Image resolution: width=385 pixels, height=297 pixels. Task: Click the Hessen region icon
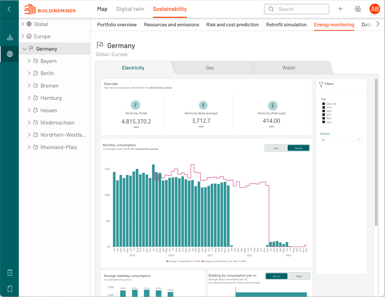click(x=36, y=110)
